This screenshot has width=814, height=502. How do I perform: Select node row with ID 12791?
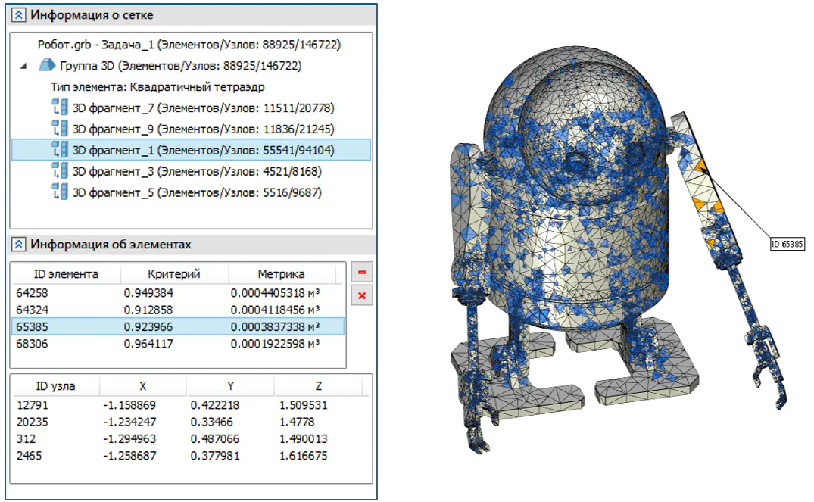pyautogui.click(x=191, y=405)
